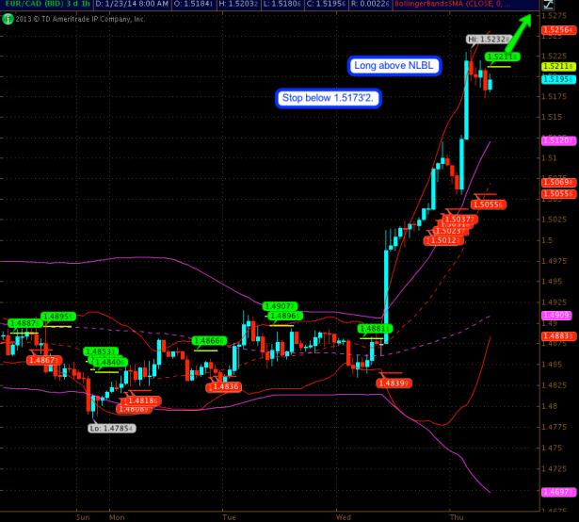The width and height of the screenshot is (579, 522).
Task: Click the red 1.5055 marker on the chart
Action: (489, 204)
